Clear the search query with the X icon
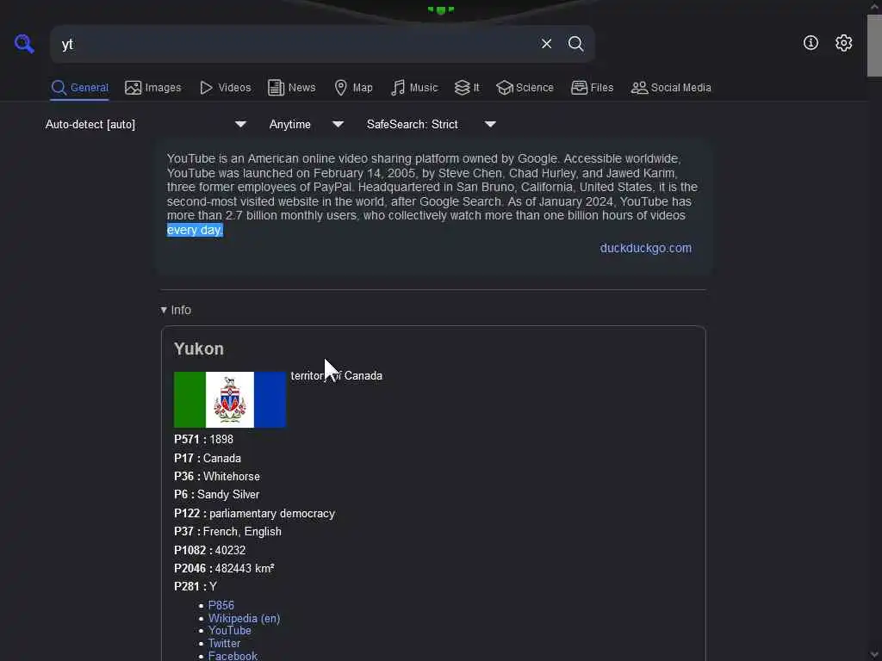882x661 pixels. pyautogui.click(x=546, y=44)
